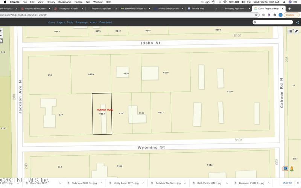The width and height of the screenshot is (301, 188).
Task: Bookmark page with the star icon
Action: tap(256, 15)
